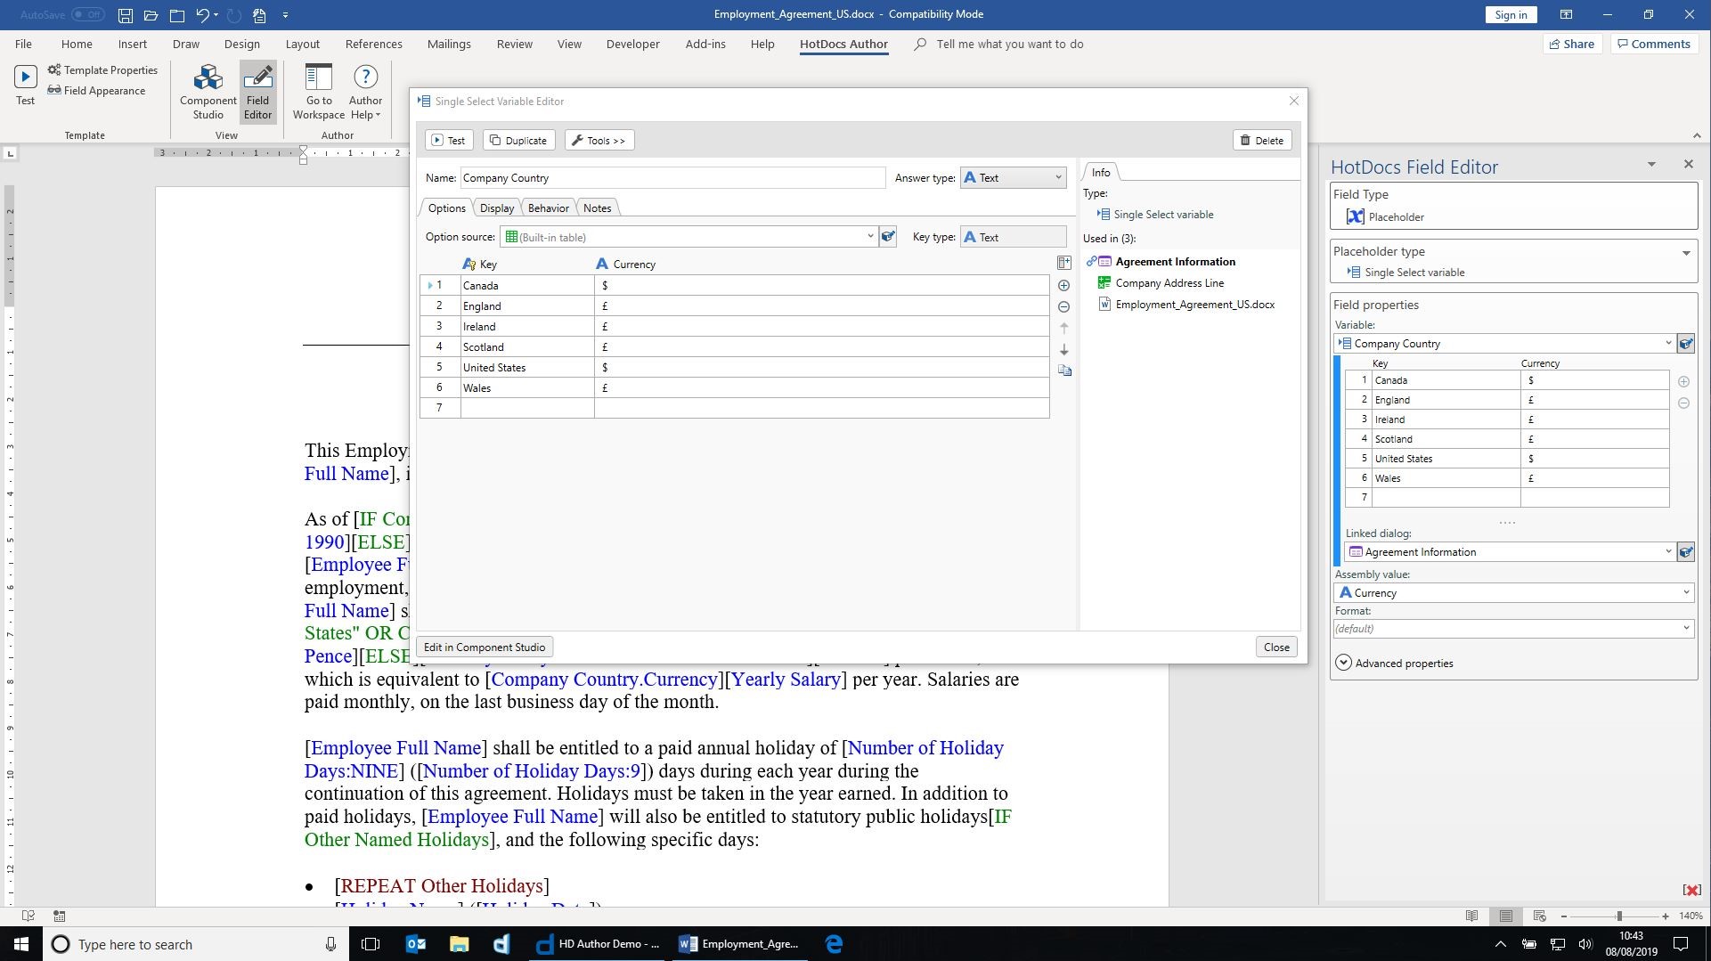Click Edit in Component Studio
Screen dimensions: 1711x961
484,647
